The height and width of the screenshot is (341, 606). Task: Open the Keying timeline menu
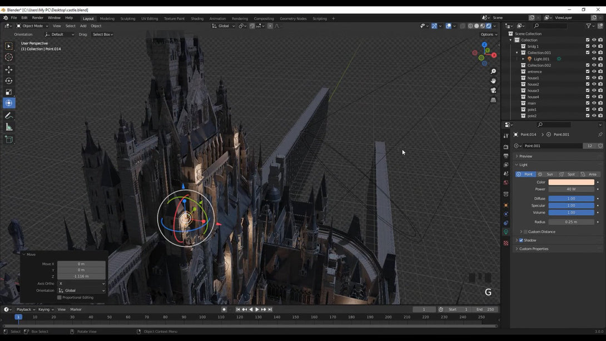click(46, 309)
